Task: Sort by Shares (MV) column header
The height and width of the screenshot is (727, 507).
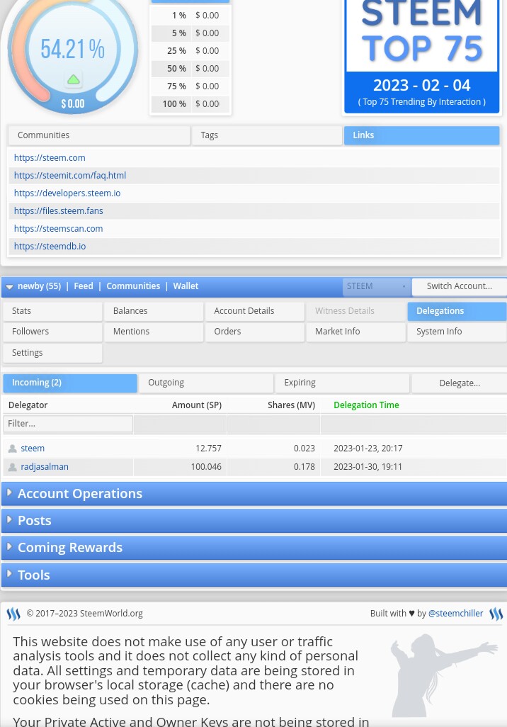Action: pos(291,405)
